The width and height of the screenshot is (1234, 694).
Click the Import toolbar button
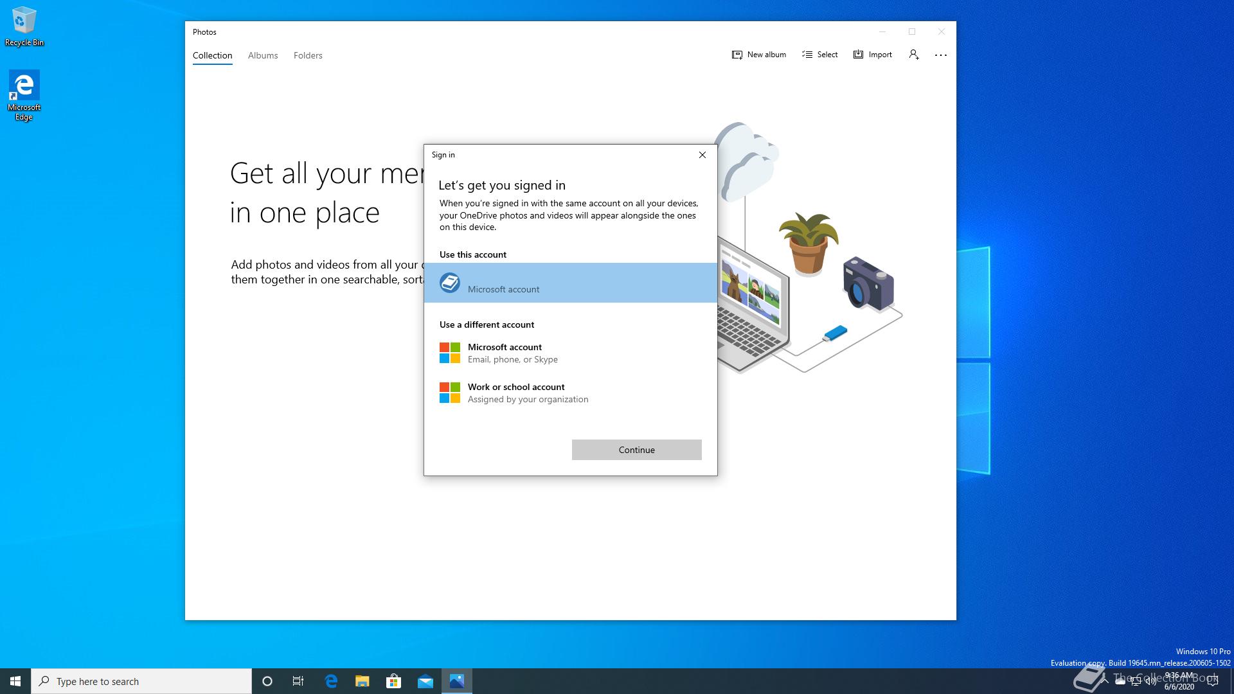[873, 55]
